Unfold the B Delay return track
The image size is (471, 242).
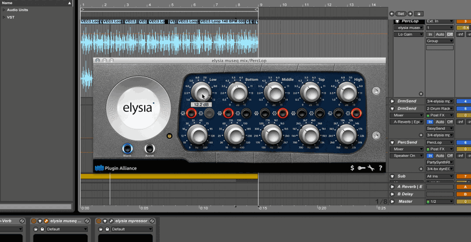coord(392,194)
